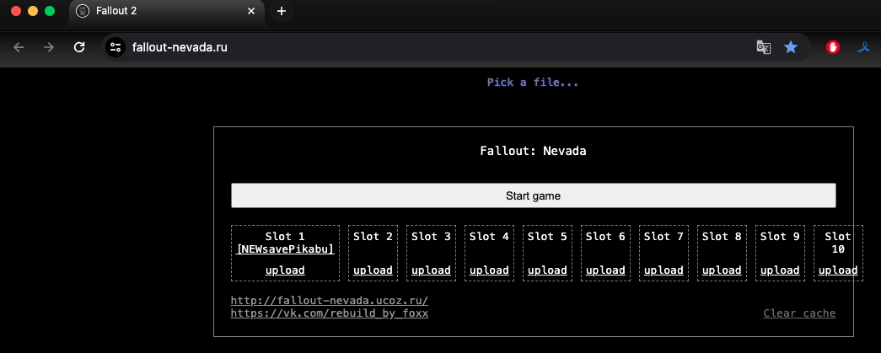Bookmark this page with the star
Image resolution: width=881 pixels, height=353 pixels.
[791, 47]
